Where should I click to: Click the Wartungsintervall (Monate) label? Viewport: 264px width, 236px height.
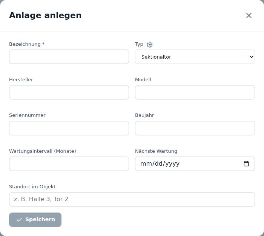coord(43,151)
